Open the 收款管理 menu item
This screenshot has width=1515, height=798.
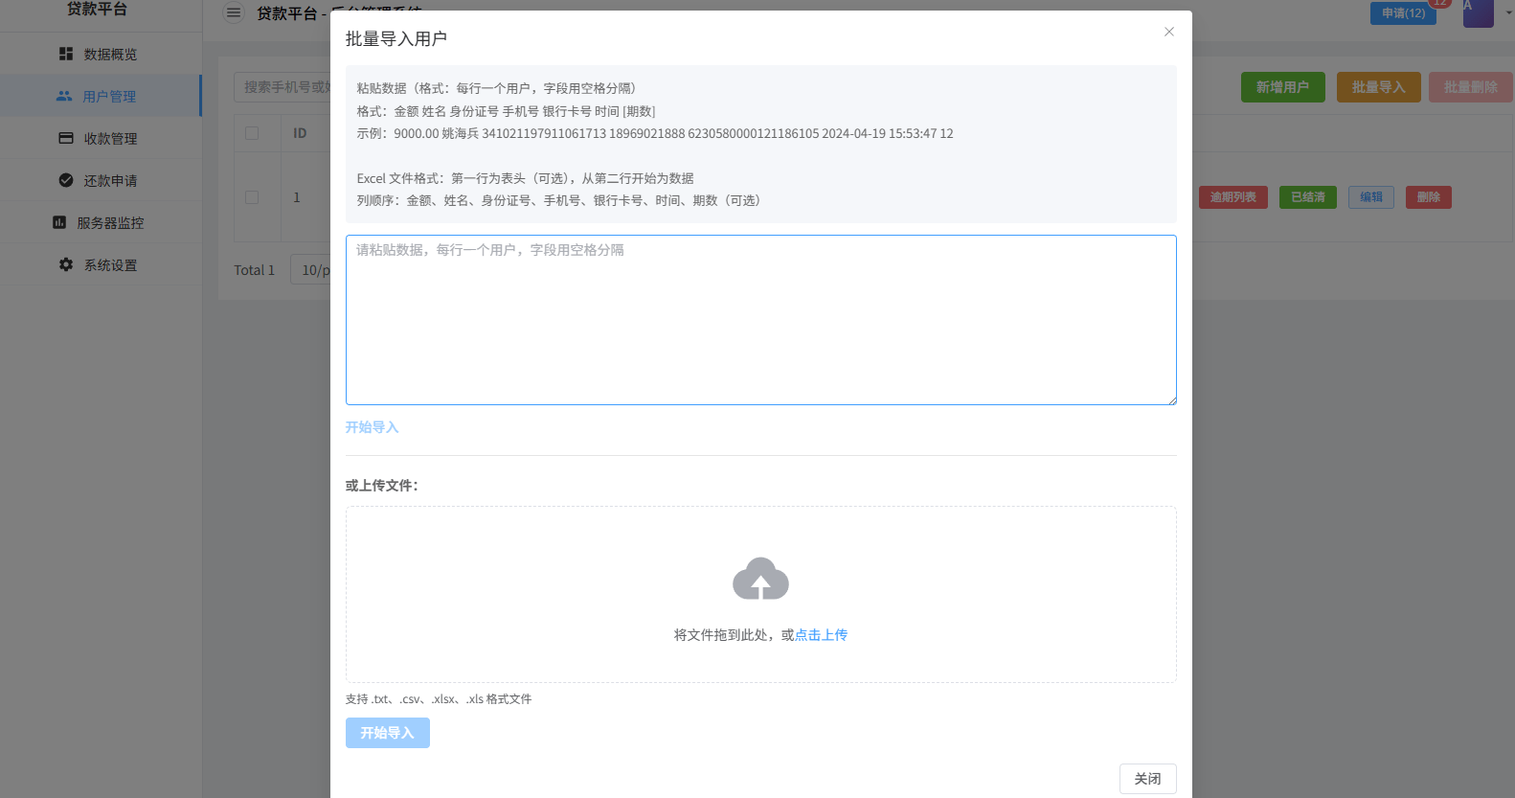coord(110,139)
